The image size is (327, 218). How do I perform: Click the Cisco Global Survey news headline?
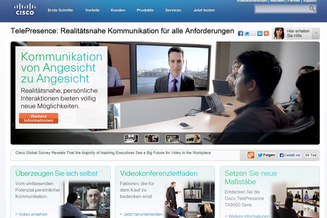point(113,153)
